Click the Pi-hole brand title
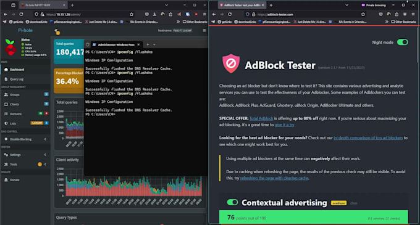The height and width of the screenshot is (225, 420). [x=25, y=30]
